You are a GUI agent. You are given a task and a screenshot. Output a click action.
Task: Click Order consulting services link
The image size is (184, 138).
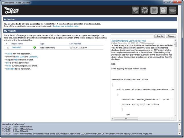tap(9, 66)
